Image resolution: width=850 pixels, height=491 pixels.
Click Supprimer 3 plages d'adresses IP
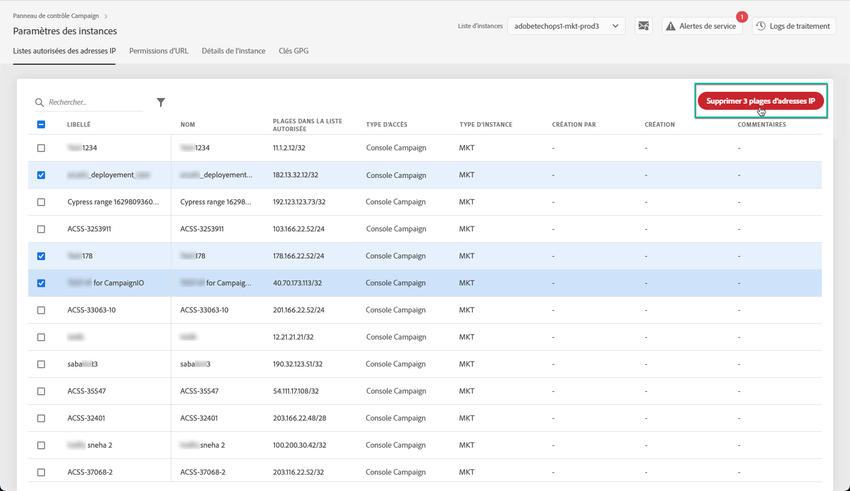(x=760, y=101)
